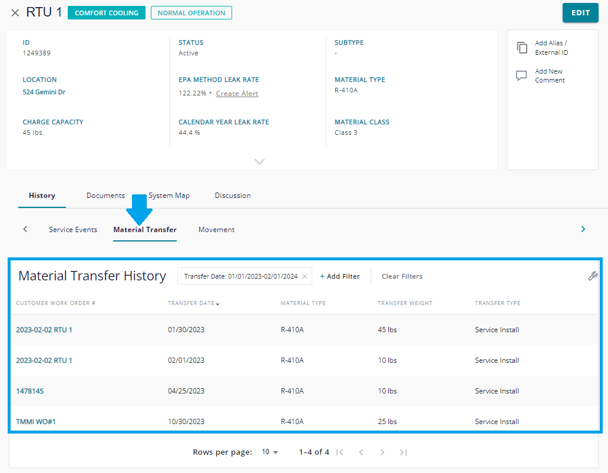Remove the Transfer Date filter chip
The image size is (608, 473).
(x=305, y=276)
